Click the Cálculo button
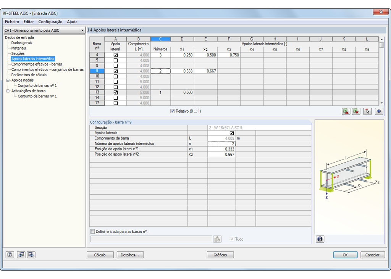The height and width of the screenshot is (279, 391). [100, 255]
